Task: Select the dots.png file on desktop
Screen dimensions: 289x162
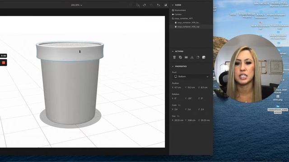Action: [278, 98]
